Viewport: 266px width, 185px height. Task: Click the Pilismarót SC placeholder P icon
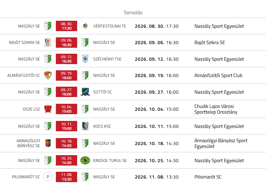click(x=48, y=177)
